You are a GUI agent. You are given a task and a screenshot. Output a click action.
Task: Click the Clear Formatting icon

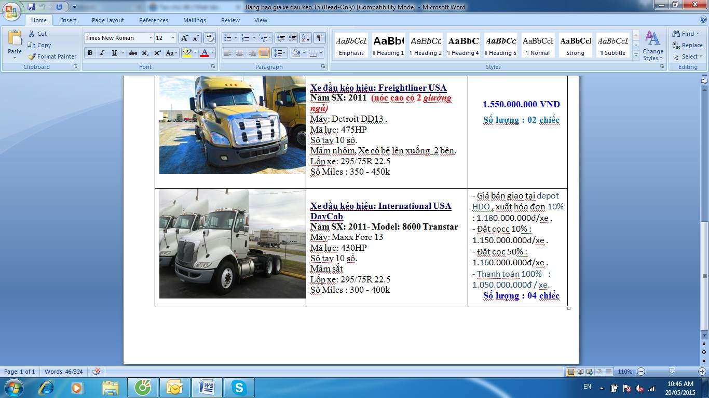tap(210, 38)
